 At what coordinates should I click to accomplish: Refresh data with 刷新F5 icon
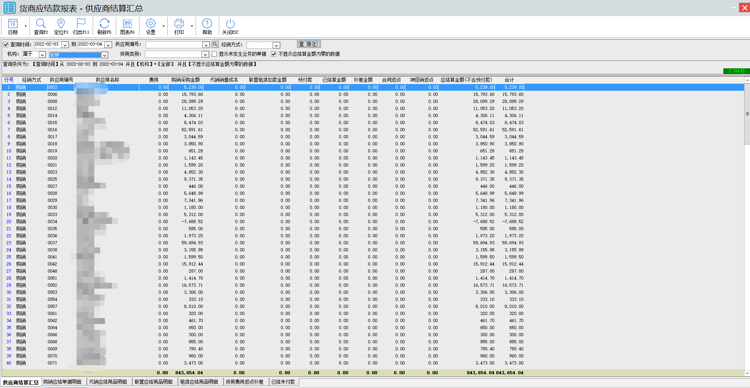(x=104, y=24)
